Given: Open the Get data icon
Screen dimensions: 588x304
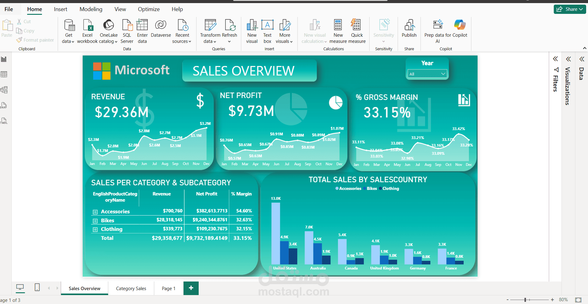Looking at the screenshot, I should (x=69, y=25).
